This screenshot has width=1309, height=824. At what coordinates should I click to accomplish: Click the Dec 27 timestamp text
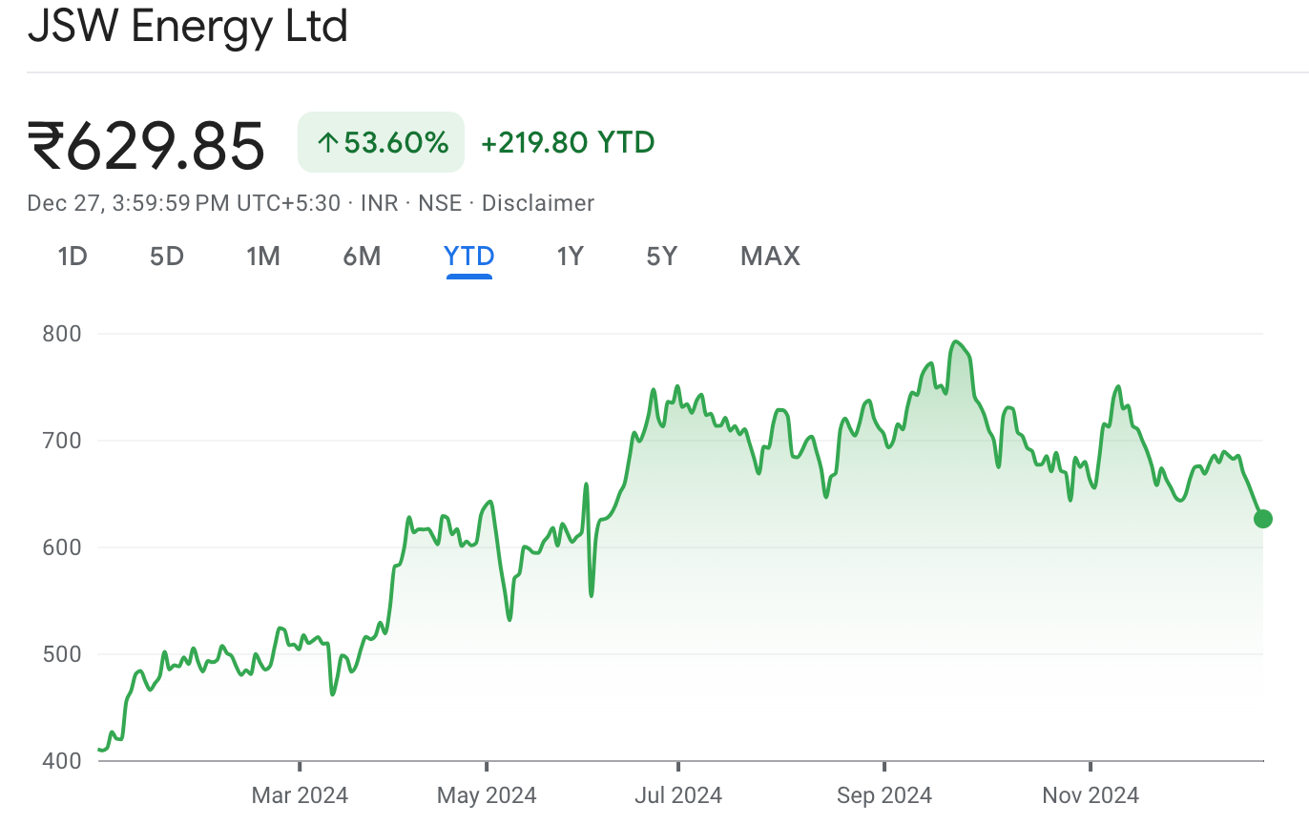point(183,203)
